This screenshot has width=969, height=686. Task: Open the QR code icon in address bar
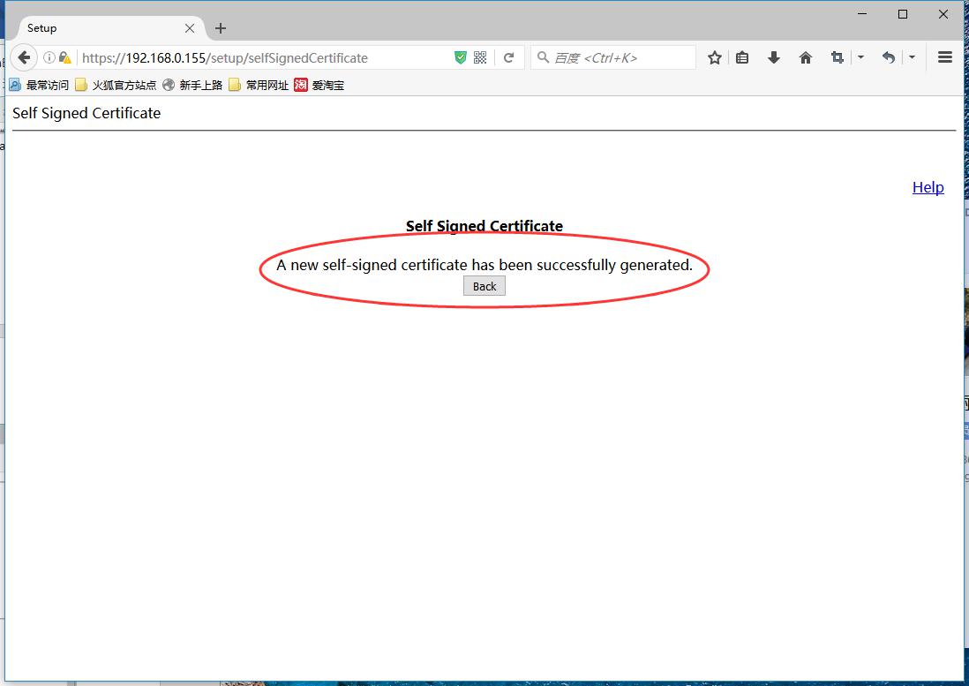(x=480, y=57)
